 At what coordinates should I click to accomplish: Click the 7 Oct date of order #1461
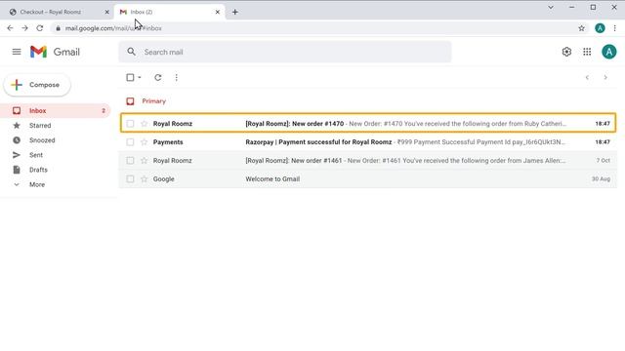[604, 160]
